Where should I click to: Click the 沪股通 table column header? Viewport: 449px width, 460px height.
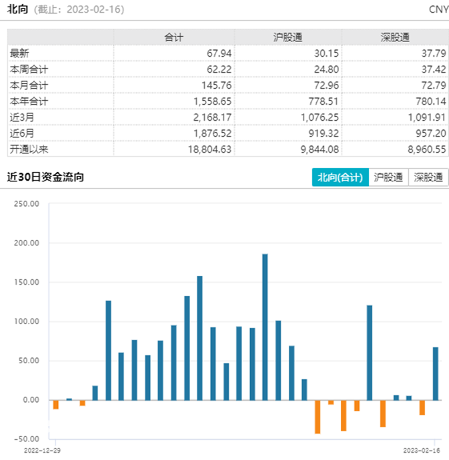[288, 37]
